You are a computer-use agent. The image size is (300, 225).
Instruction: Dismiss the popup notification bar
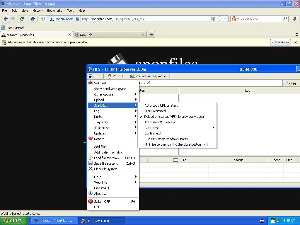tap(296, 42)
